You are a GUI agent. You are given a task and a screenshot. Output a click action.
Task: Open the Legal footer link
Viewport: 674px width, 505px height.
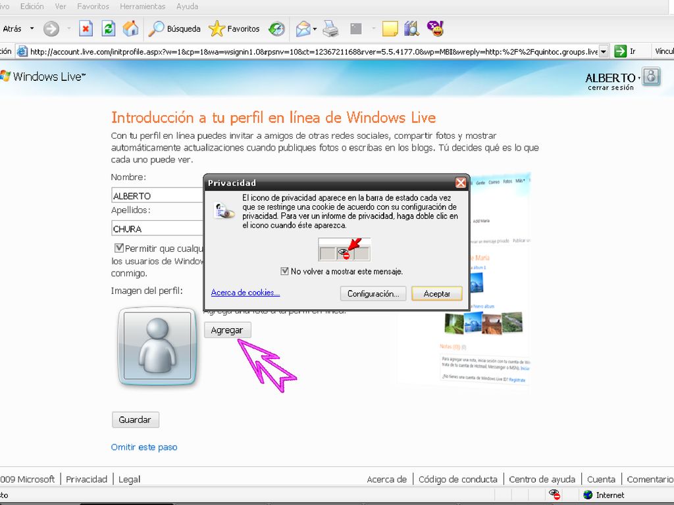[130, 479]
